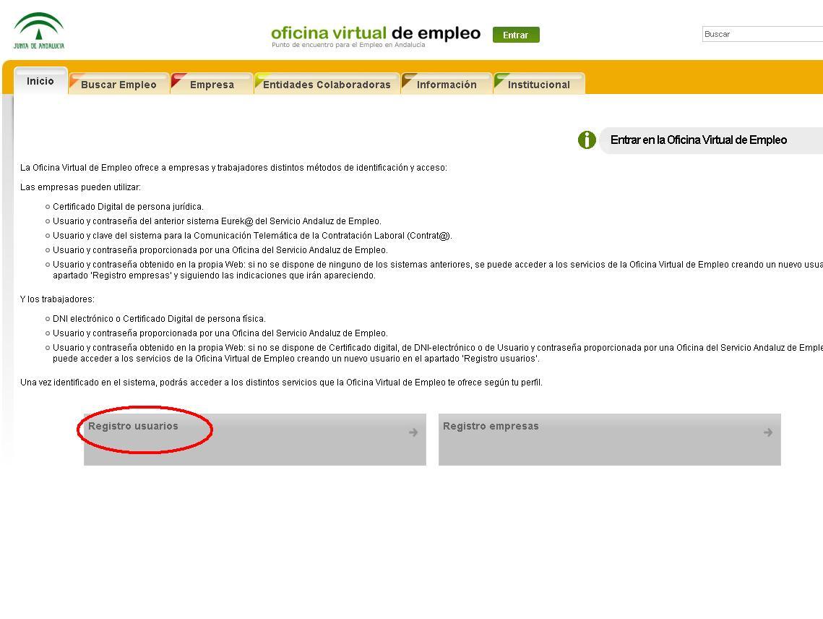Open the Empresa tab
Image resolution: width=823 pixels, height=619 pixels.
click(x=212, y=84)
